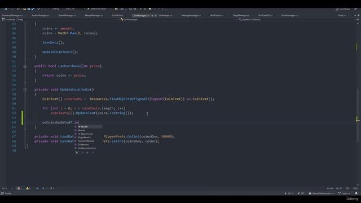This screenshot has width=361, height=203.
Task: Open the Fruit.cs tab
Action: point(342,15)
